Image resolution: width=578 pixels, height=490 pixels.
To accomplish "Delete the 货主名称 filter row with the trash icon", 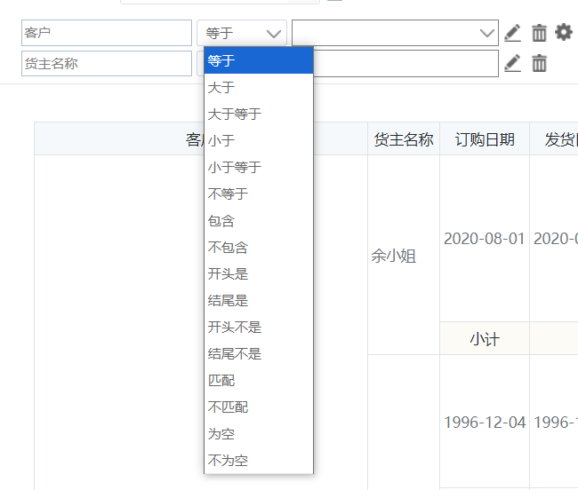I will point(539,63).
